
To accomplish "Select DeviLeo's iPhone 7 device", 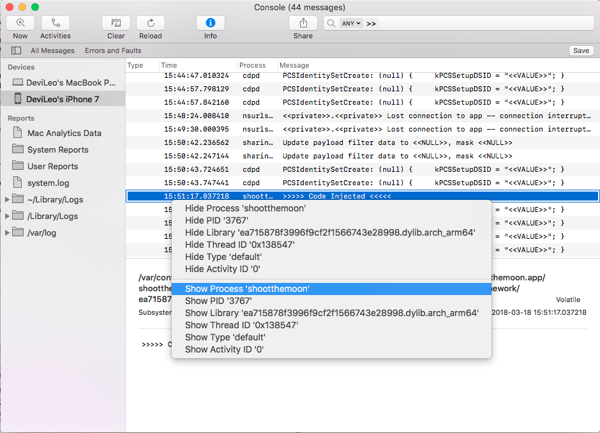I will (63, 99).
